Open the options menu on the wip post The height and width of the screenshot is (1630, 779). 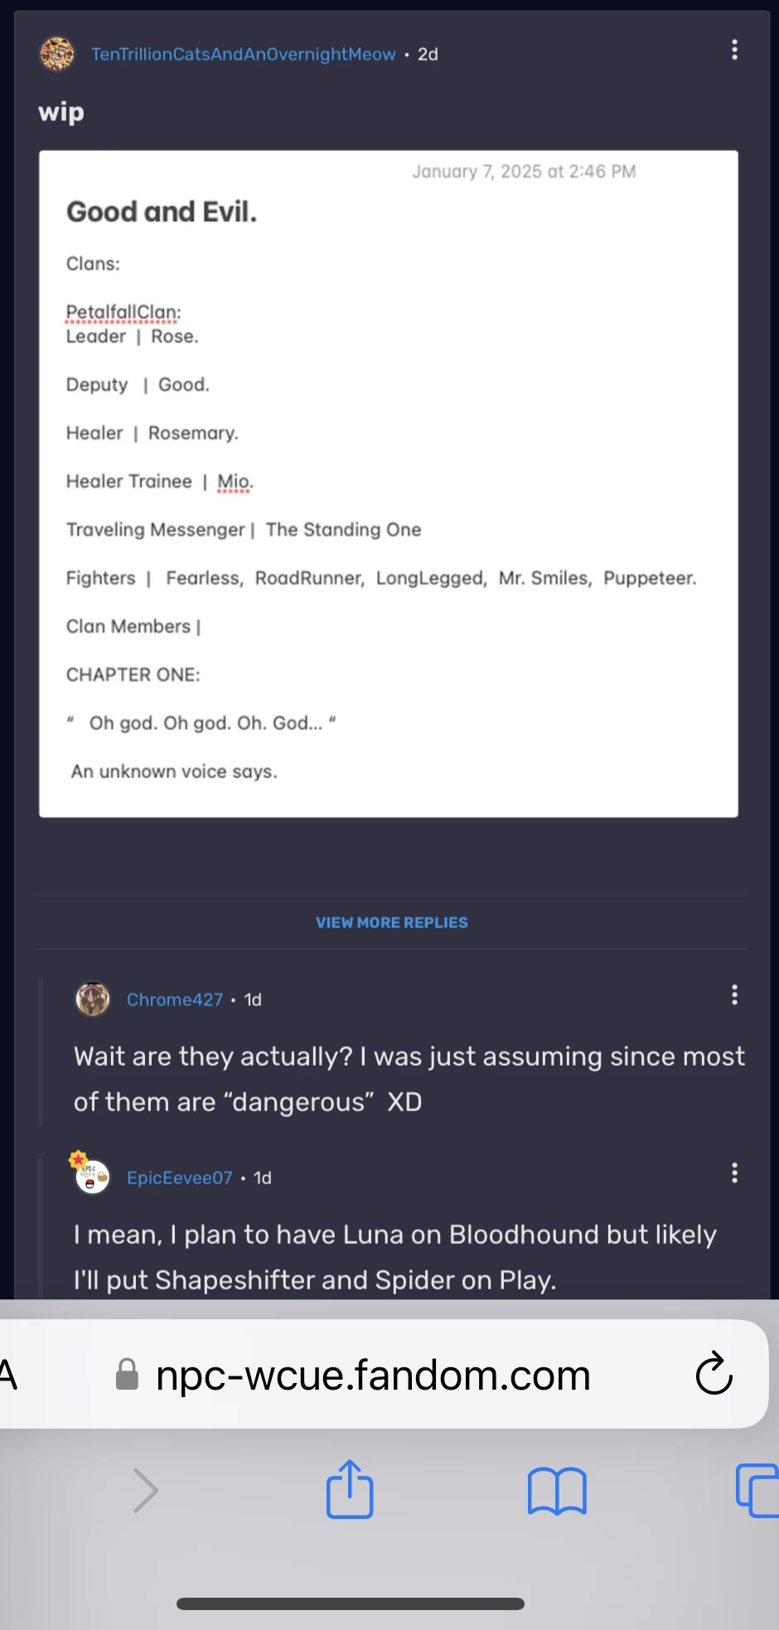pos(734,51)
